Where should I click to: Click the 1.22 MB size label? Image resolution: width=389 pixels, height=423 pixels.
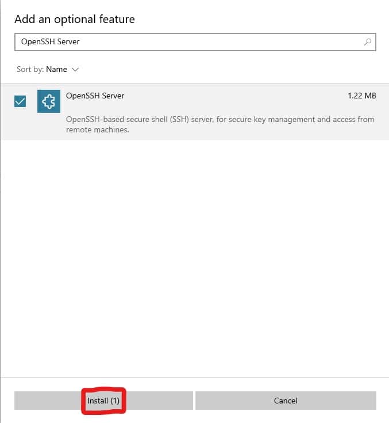coord(361,96)
